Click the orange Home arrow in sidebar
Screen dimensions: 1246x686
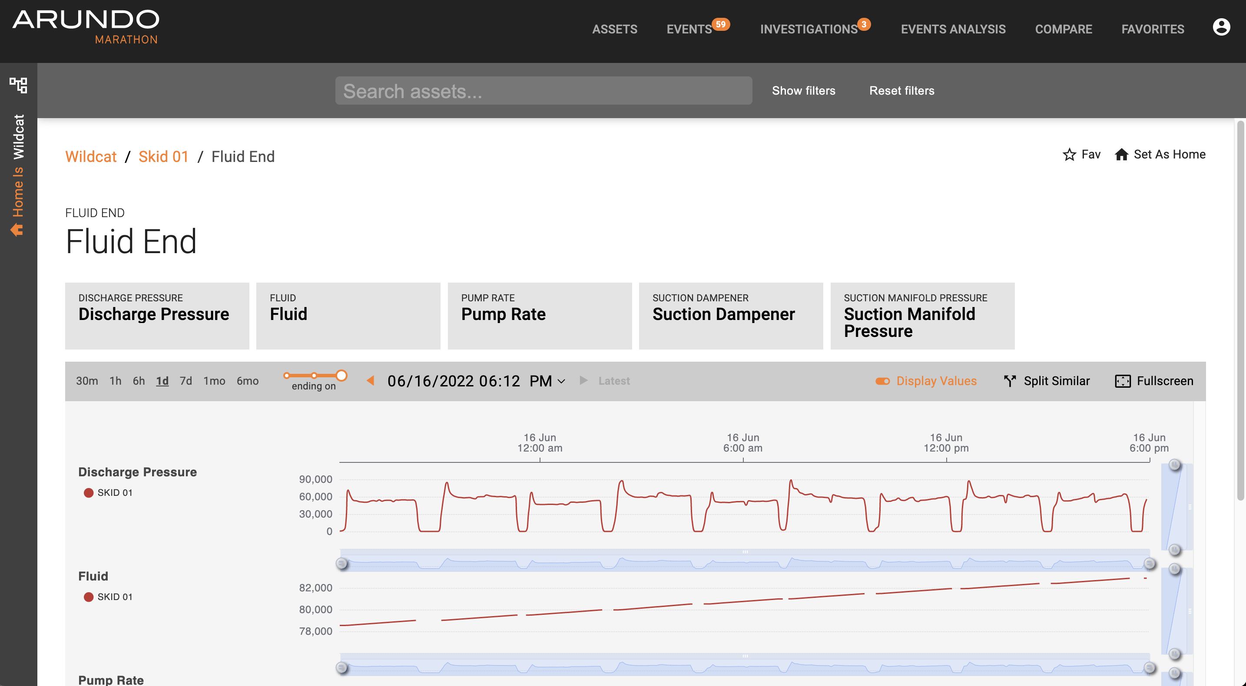(17, 229)
